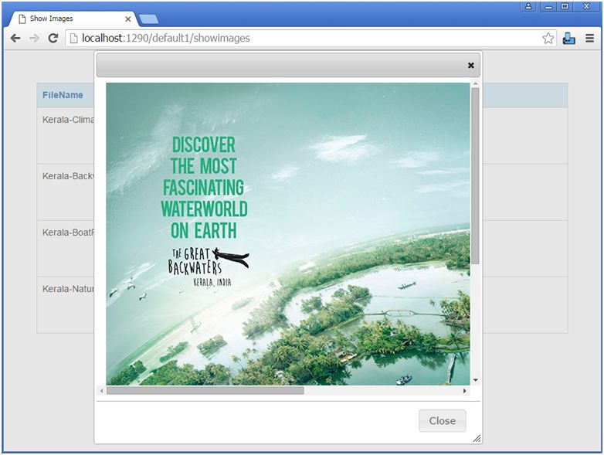The width and height of the screenshot is (604, 455).
Task: Reload the showimages page
Action: (53, 38)
